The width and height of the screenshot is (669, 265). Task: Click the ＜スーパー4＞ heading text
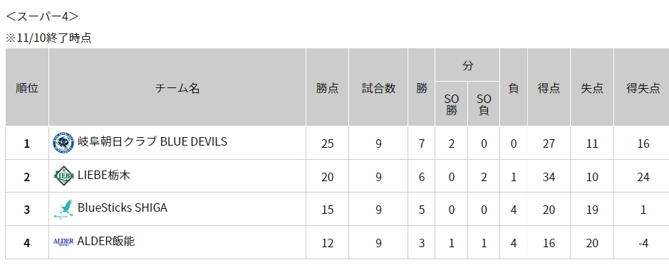point(42,16)
